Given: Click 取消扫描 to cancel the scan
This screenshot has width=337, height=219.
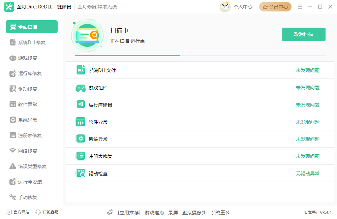Looking at the screenshot, I should (x=303, y=34).
